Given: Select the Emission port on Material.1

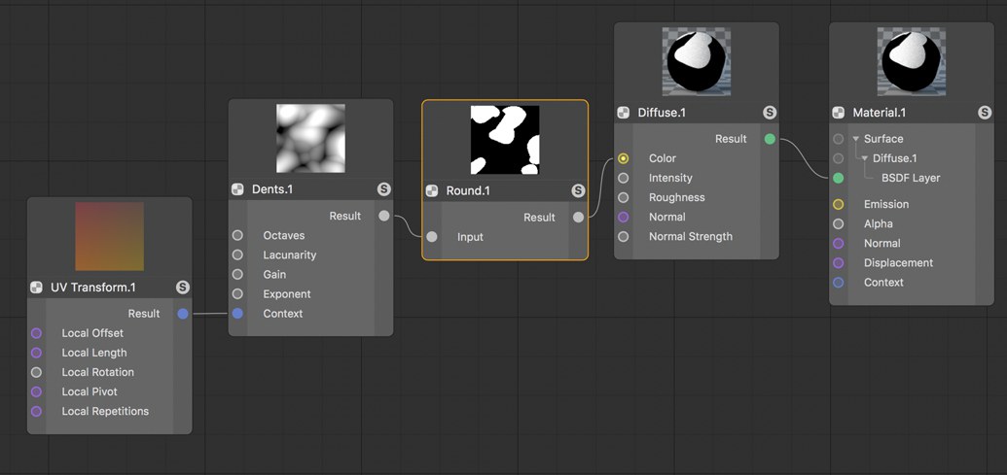Looking at the screenshot, I should click(x=838, y=205).
